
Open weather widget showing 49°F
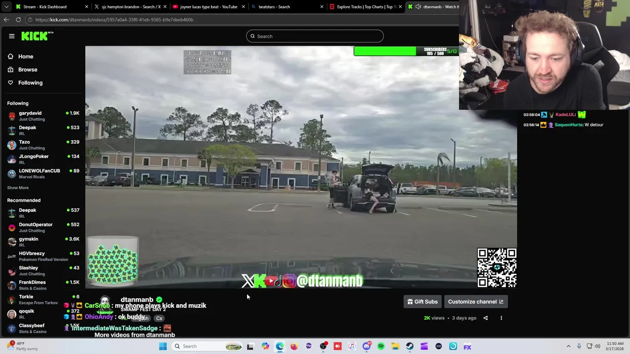coord(22,347)
